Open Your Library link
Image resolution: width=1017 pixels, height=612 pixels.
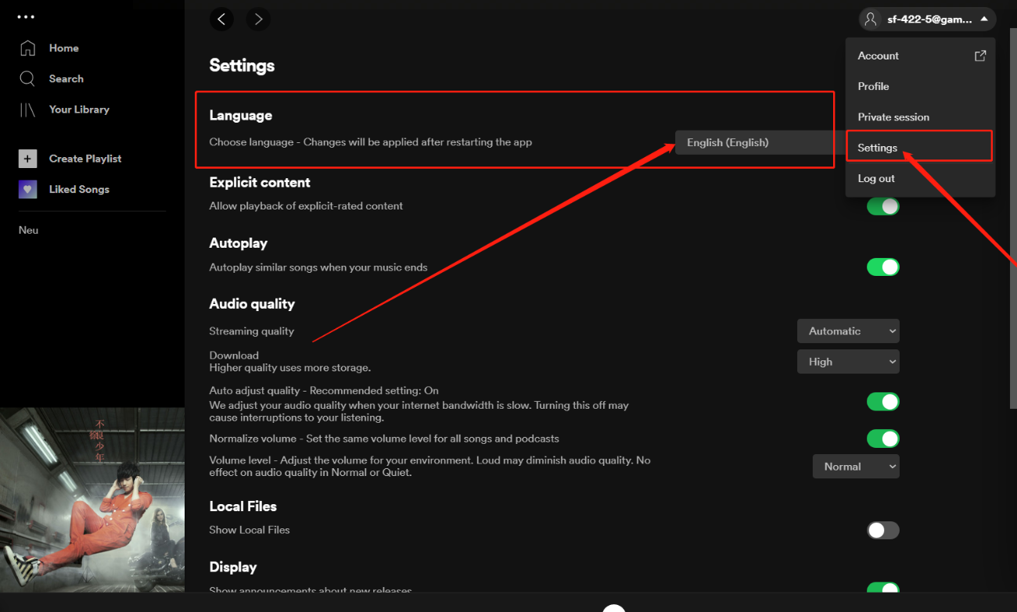click(x=79, y=109)
